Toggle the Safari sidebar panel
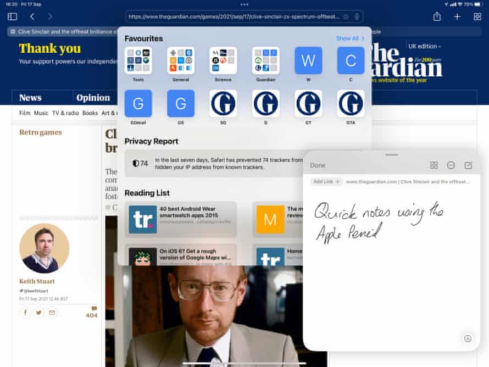 tap(12, 17)
